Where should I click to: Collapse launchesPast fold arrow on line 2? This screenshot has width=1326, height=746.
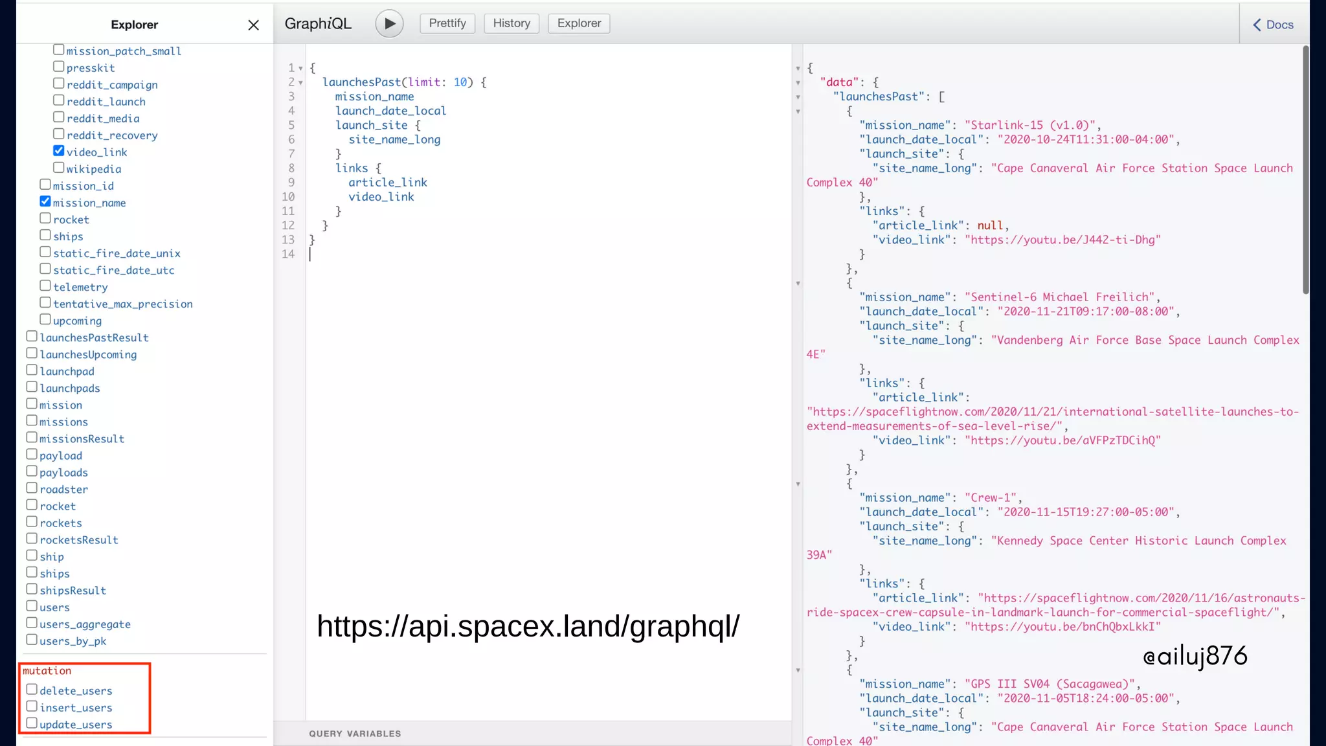(300, 83)
